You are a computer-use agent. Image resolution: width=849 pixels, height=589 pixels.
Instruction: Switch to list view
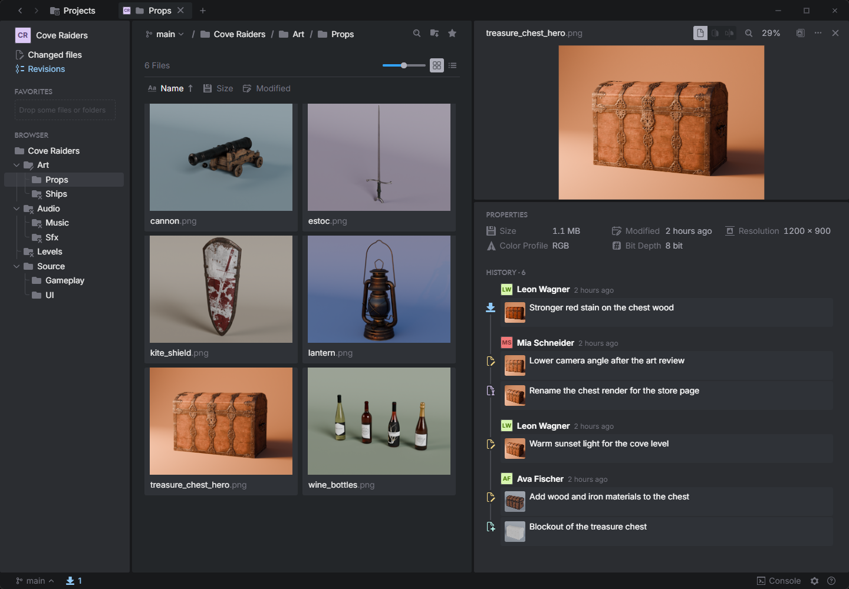click(453, 65)
